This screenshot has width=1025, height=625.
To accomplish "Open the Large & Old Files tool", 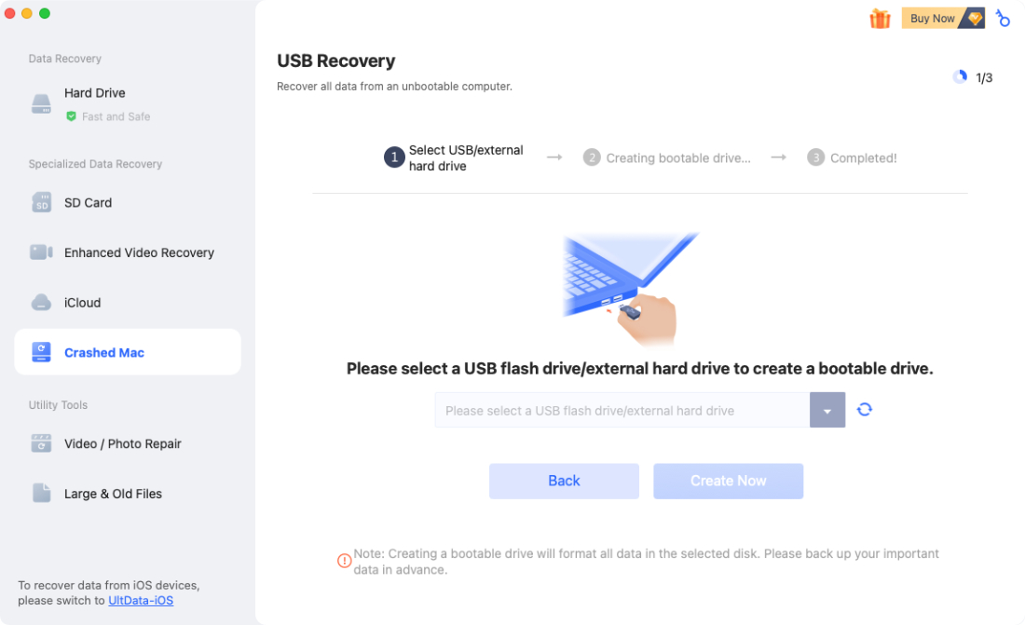I will point(41,493).
